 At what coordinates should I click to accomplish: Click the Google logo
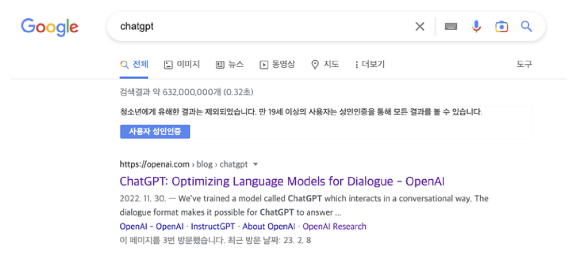point(49,27)
